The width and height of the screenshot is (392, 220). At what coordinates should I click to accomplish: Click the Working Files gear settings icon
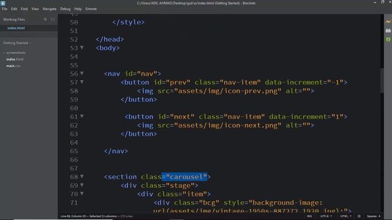pos(45,19)
